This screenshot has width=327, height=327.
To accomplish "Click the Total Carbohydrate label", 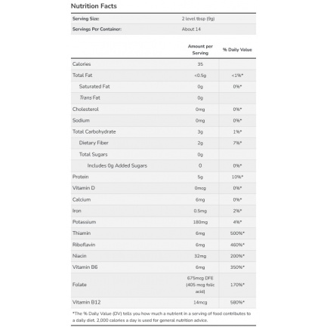I will click(x=94, y=131).
